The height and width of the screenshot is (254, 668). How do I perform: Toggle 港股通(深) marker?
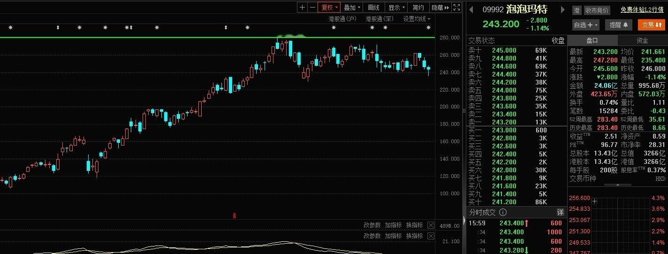pos(380,19)
